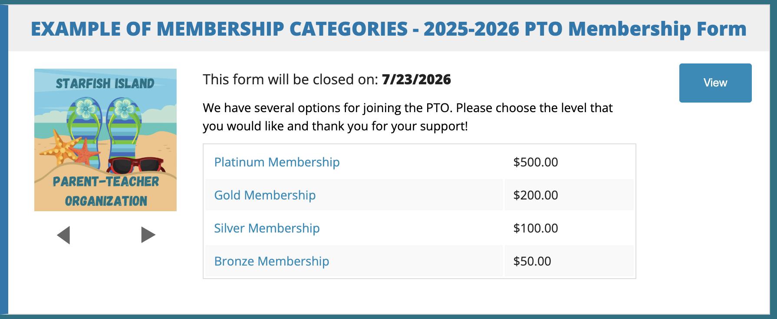
Task: Select the Gold Membership link
Action: 265,195
